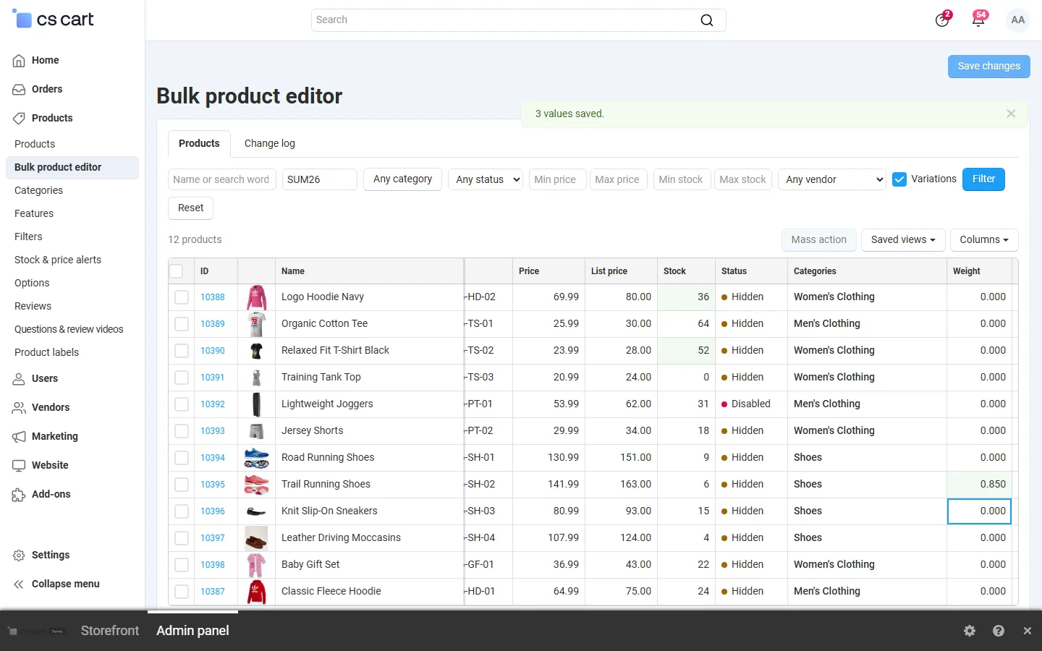This screenshot has height=651, width=1042.
Task: Click the Road Running Shoes product thumbnail
Action: 256,458
